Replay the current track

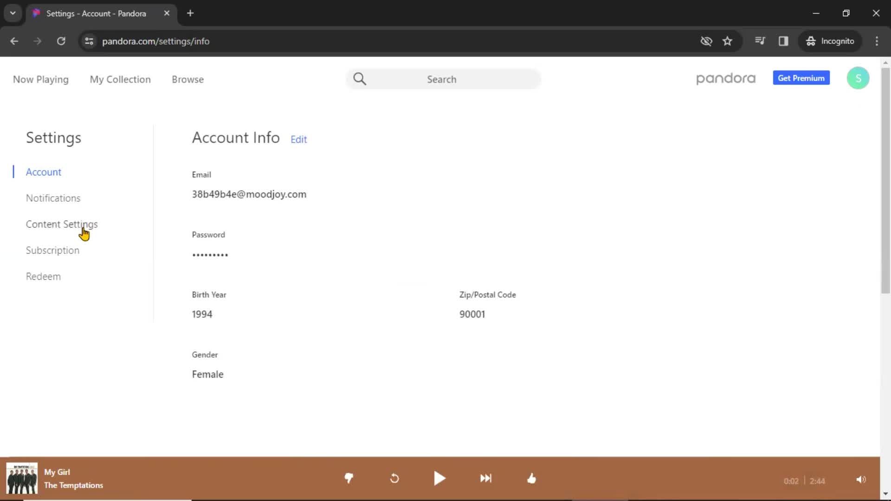pyautogui.click(x=394, y=478)
